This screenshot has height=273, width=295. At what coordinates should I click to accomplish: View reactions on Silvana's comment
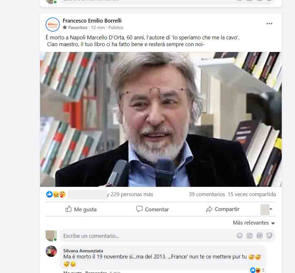click(x=257, y=270)
